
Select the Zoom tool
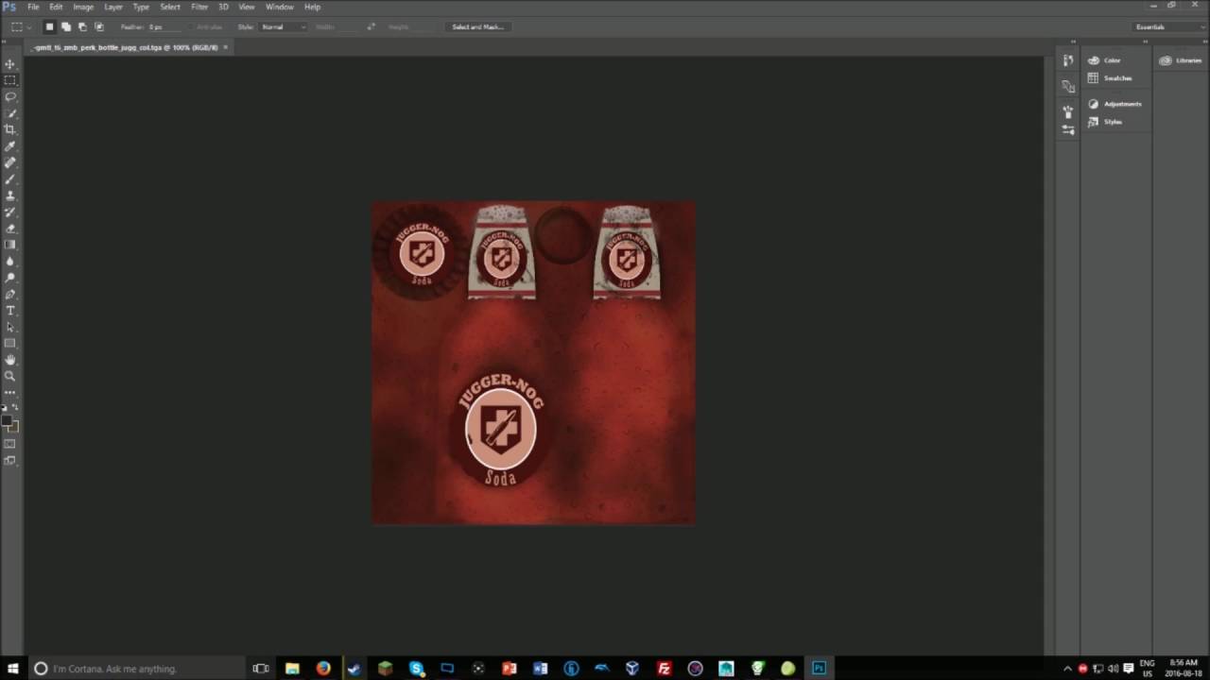(10, 376)
